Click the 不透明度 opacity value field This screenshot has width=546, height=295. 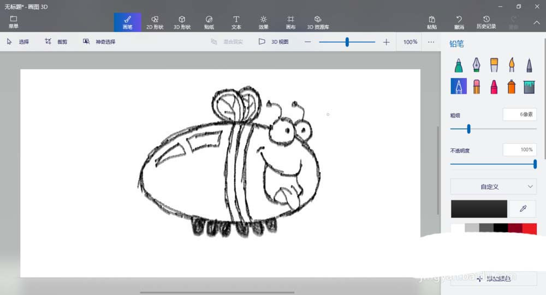click(x=520, y=150)
